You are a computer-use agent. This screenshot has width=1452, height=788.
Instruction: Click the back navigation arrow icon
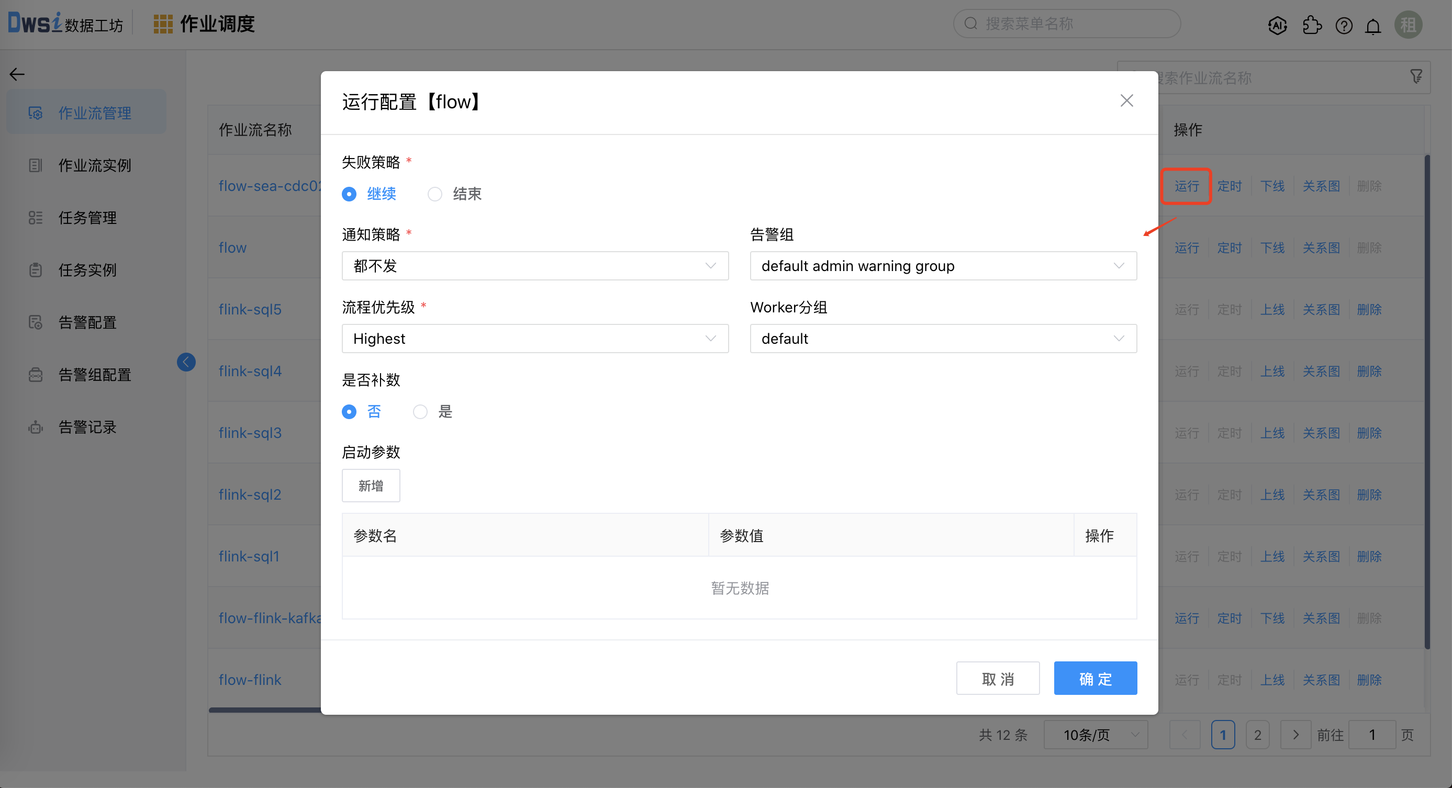17,74
